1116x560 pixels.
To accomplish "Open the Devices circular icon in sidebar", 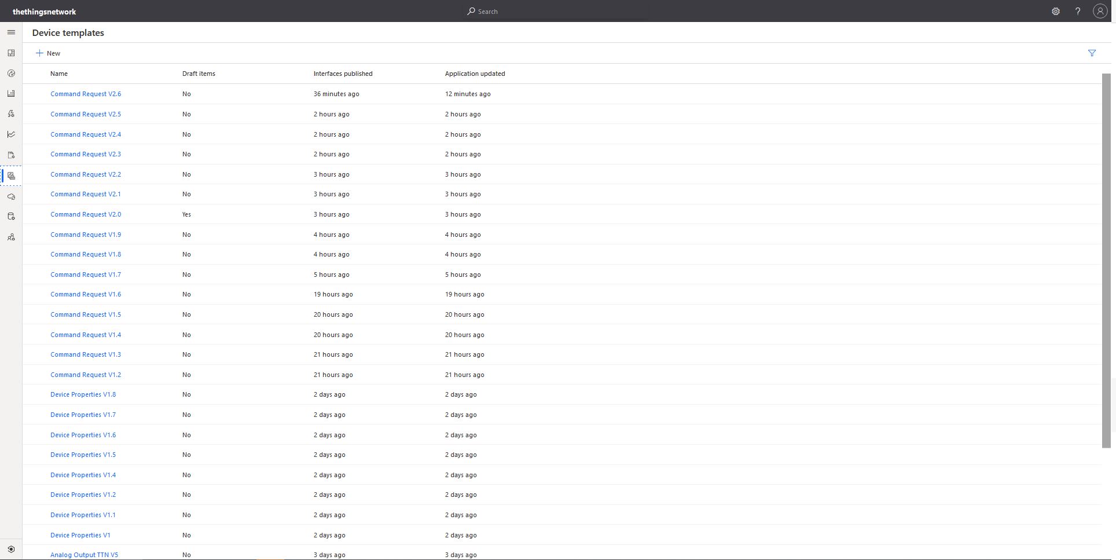I will (x=11, y=74).
